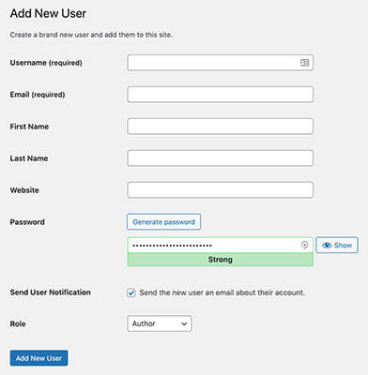
Task: Click the 'First Name' form label
Action: (x=29, y=127)
